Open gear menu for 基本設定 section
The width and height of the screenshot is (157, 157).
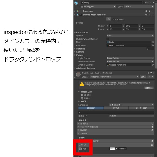(152, 124)
